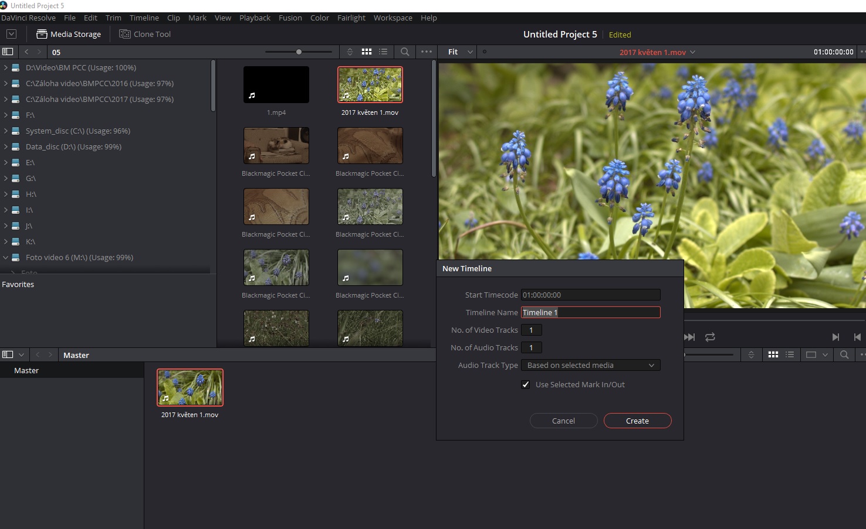This screenshot has height=529, width=866.
Task: Open the Media Storage panel
Action: point(69,34)
